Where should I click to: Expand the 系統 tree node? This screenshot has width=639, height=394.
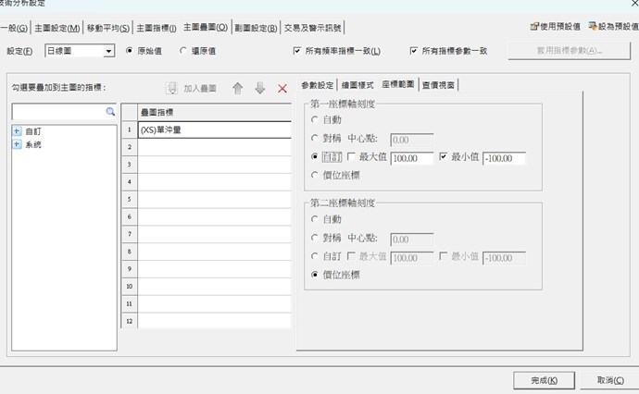18,144
